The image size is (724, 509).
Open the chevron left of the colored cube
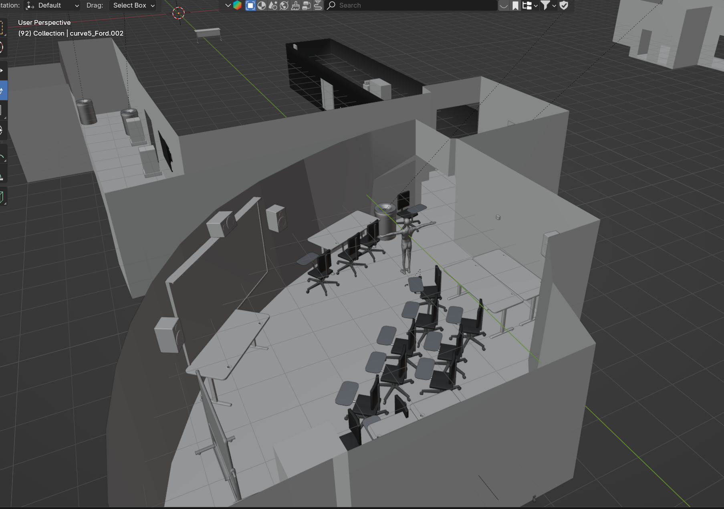(228, 5)
